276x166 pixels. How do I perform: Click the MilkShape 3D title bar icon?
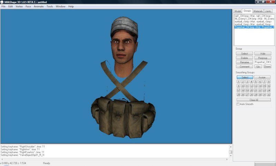(2, 2)
